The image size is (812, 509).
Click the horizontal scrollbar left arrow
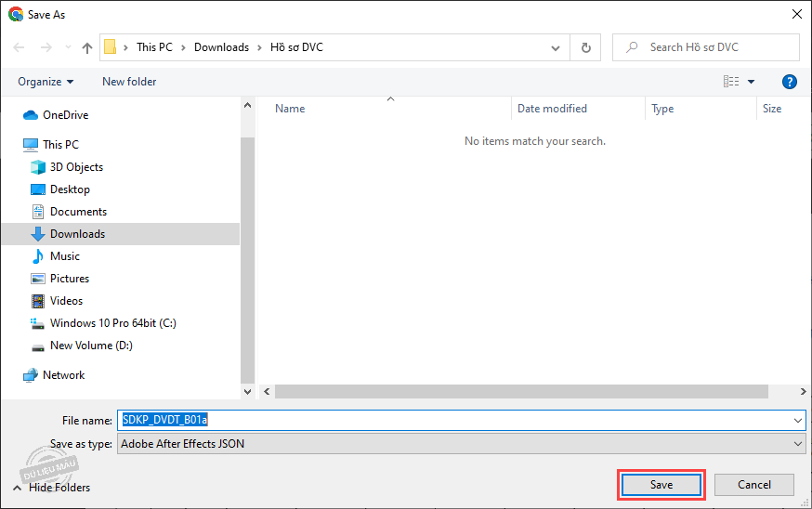pos(267,391)
